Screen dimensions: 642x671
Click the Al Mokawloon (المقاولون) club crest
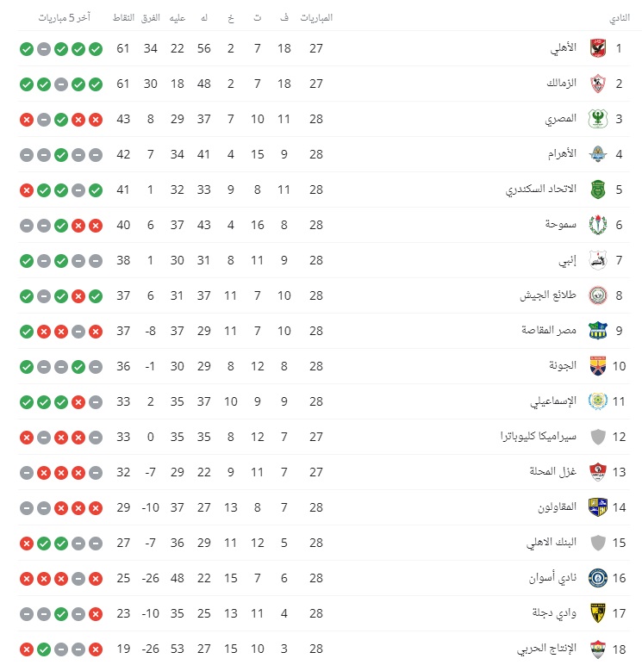pos(597,507)
